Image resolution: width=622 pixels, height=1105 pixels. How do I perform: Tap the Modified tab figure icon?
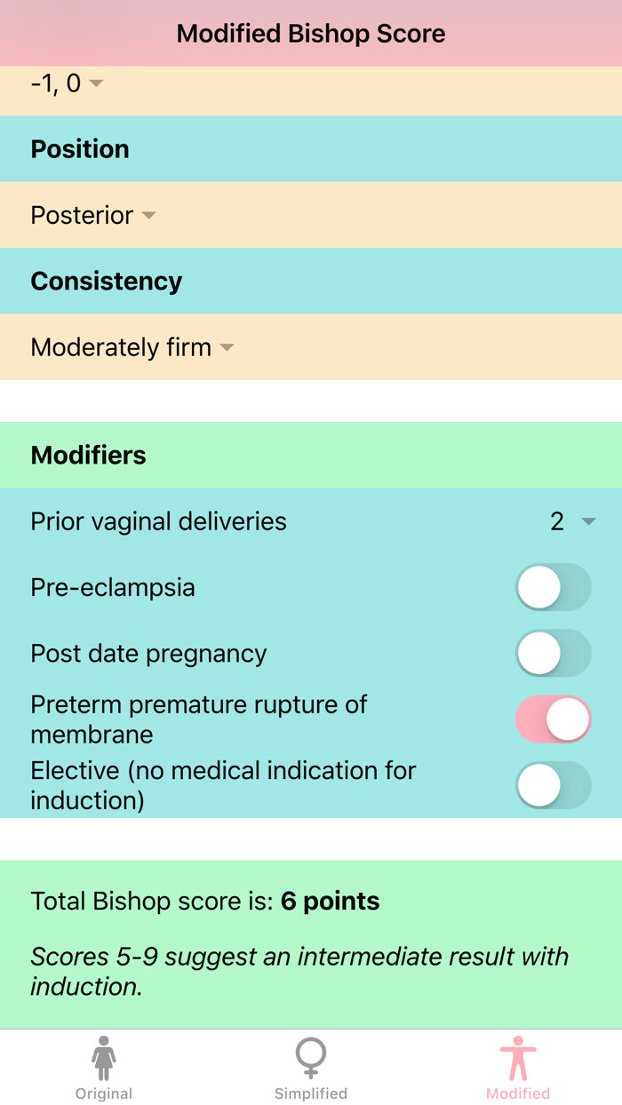click(518, 1057)
